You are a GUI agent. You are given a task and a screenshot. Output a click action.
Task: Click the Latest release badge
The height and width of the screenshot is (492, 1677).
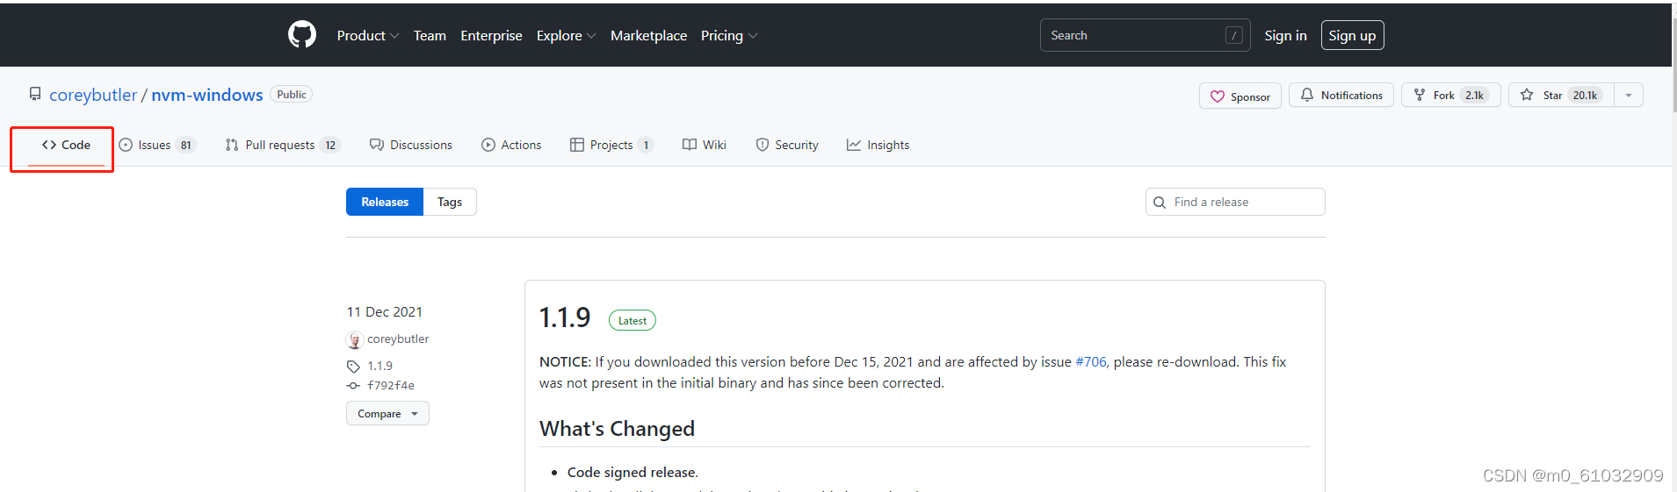click(632, 321)
